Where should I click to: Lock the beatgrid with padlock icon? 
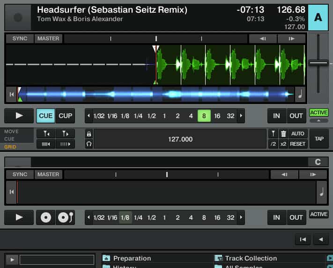tap(89, 134)
